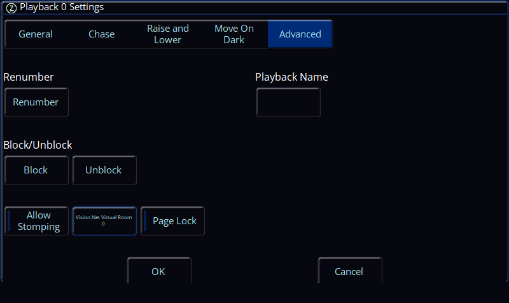Click the Block button
The image size is (509, 303).
[36, 170]
